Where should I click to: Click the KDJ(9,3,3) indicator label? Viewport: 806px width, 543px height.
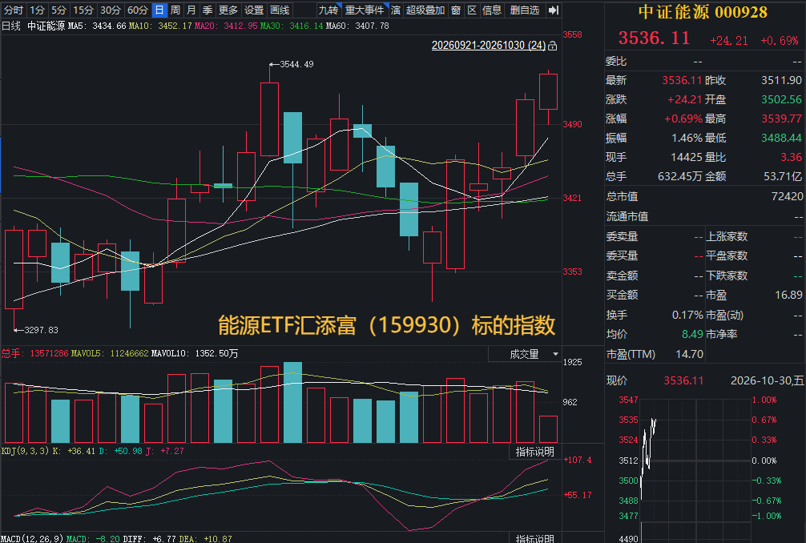point(25,451)
